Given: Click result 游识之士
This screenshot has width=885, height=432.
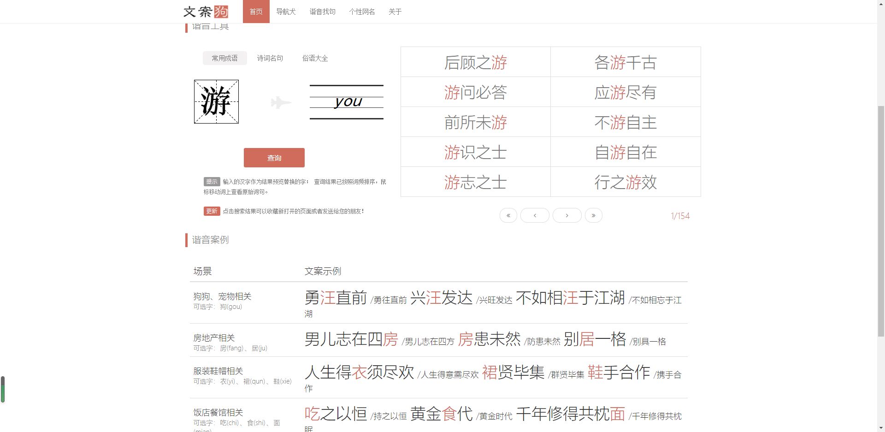Looking at the screenshot, I should (476, 152).
